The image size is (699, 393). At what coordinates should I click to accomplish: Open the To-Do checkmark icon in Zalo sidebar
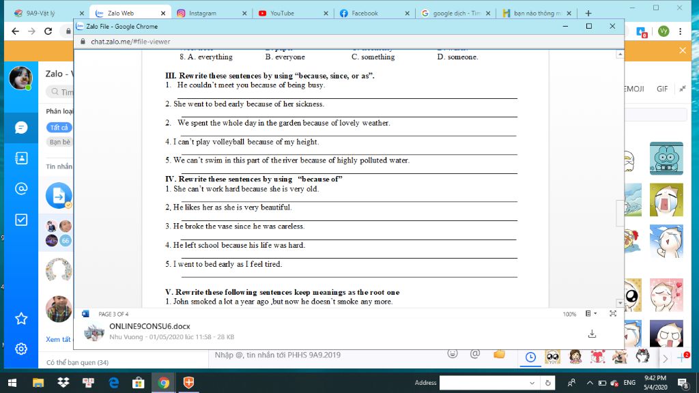coord(21,220)
